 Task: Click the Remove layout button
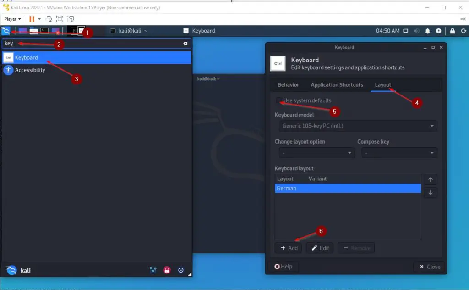tap(356, 248)
